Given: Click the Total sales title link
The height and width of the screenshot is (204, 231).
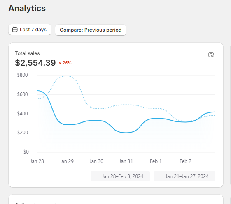Looking at the screenshot, I should pyautogui.click(x=28, y=53).
